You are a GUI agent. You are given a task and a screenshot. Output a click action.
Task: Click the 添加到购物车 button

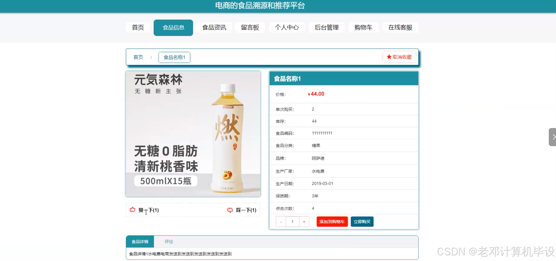coord(332,222)
